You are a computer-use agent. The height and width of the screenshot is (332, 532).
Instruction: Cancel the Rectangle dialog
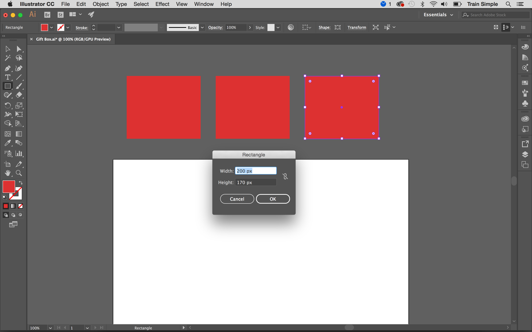point(237,199)
